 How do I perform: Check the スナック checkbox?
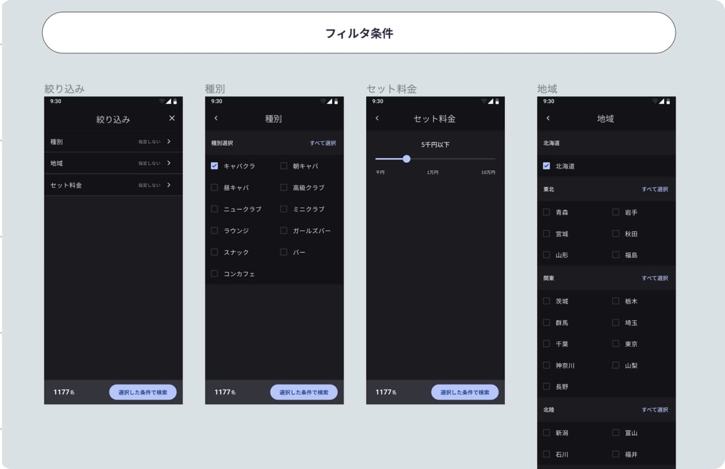point(214,252)
